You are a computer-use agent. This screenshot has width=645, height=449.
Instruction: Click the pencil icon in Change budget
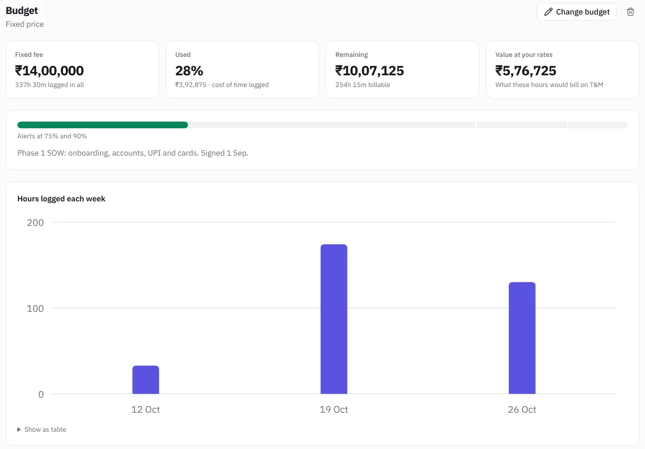click(548, 12)
